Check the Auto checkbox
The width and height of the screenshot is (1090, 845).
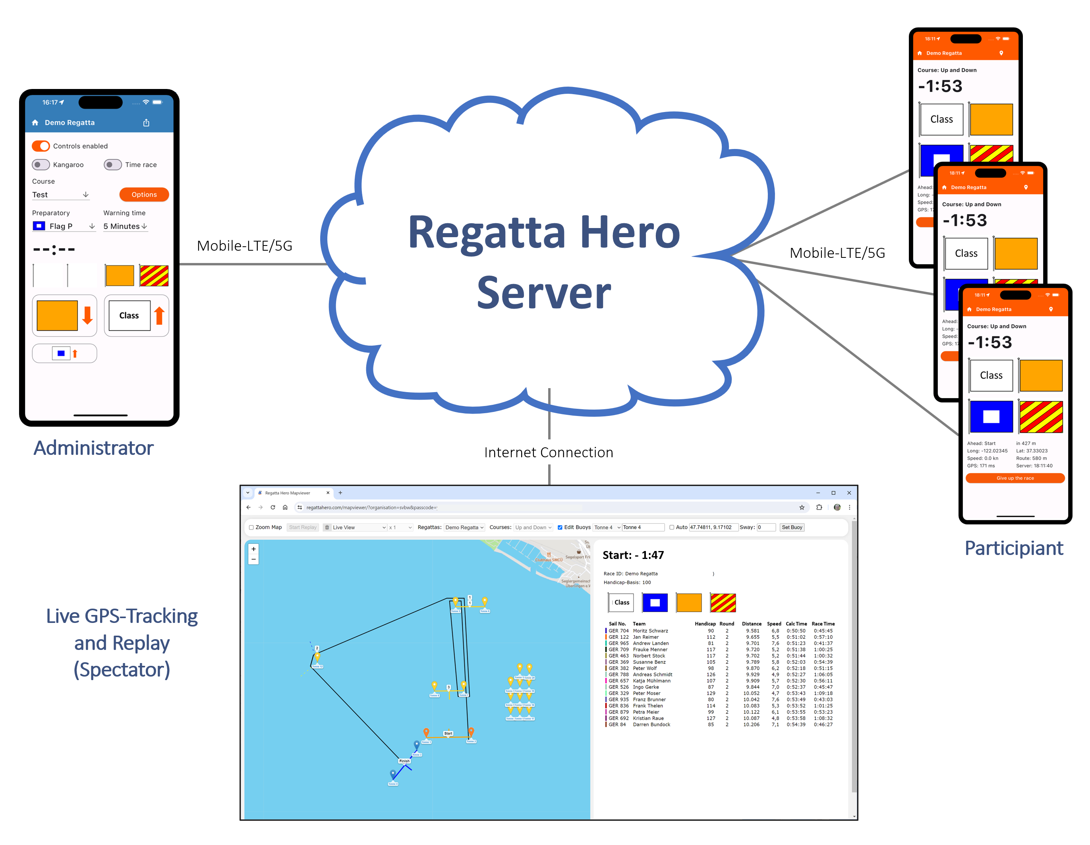coord(672,527)
